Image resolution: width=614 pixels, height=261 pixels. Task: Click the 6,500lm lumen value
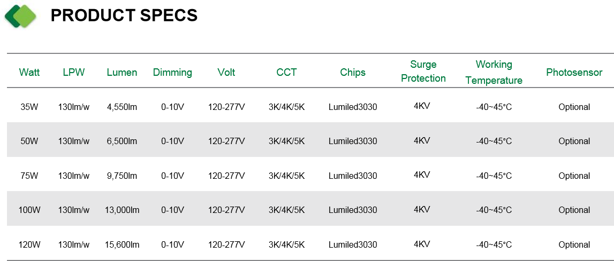coord(122,141)
